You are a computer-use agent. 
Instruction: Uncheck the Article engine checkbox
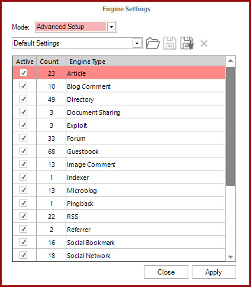coord(24,73)
